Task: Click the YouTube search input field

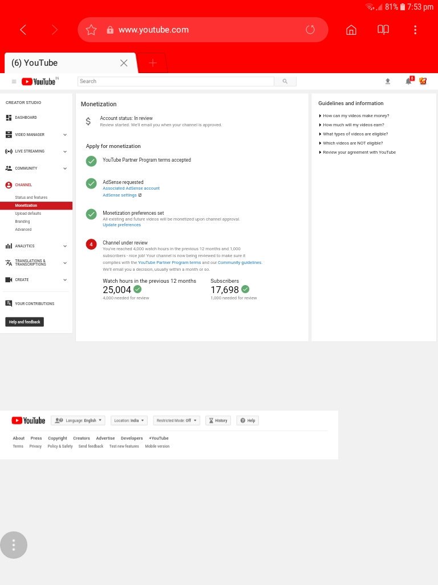Action: [176, 81]
